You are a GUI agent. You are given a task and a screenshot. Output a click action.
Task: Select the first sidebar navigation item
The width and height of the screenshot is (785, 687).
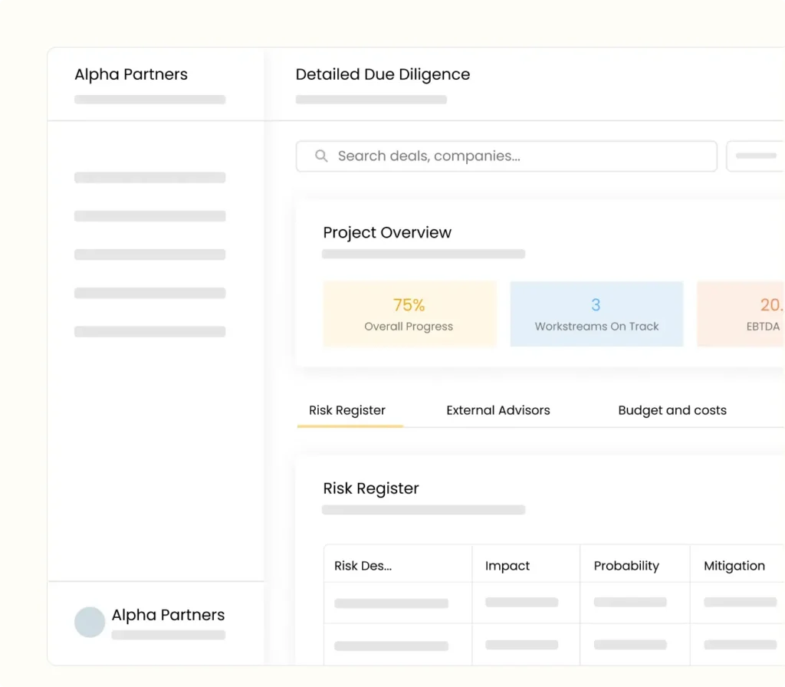150,178
